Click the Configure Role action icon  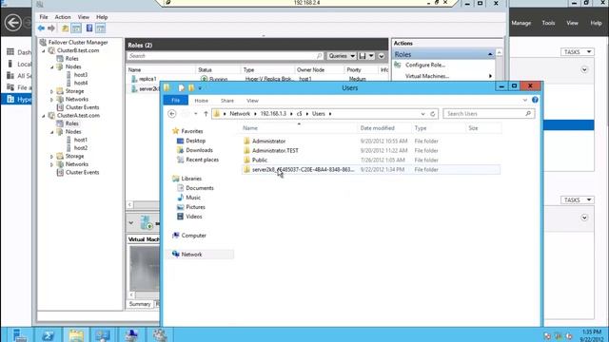398,65
